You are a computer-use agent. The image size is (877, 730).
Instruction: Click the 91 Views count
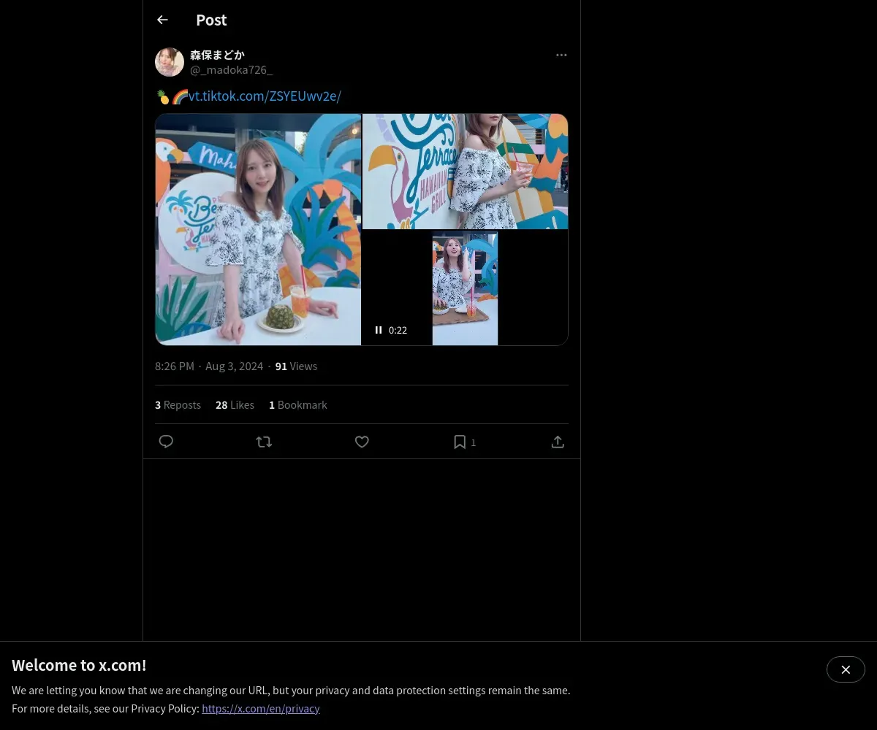[296, 366]
